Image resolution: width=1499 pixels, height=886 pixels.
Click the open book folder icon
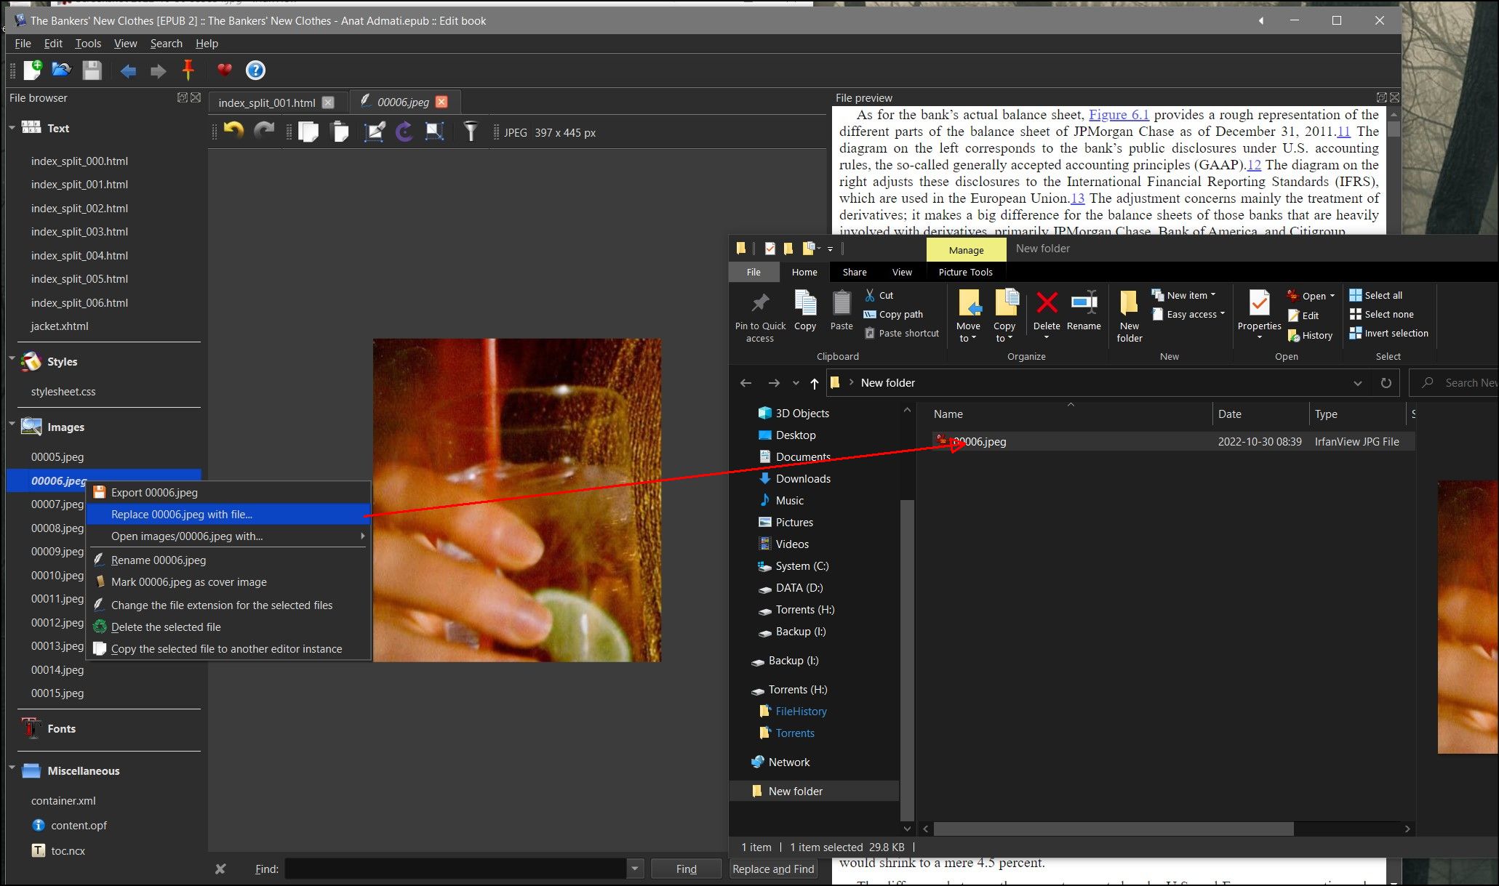click(62, 71)
